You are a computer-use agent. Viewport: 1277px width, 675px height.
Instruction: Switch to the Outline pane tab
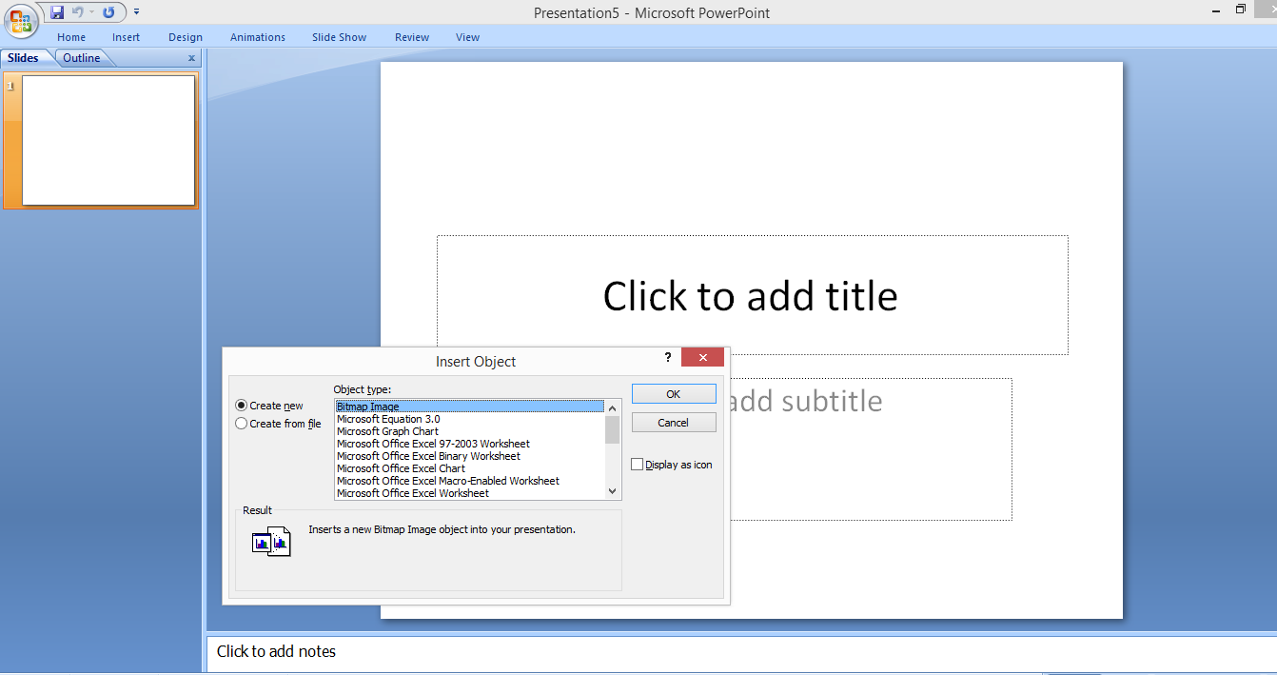82,58
